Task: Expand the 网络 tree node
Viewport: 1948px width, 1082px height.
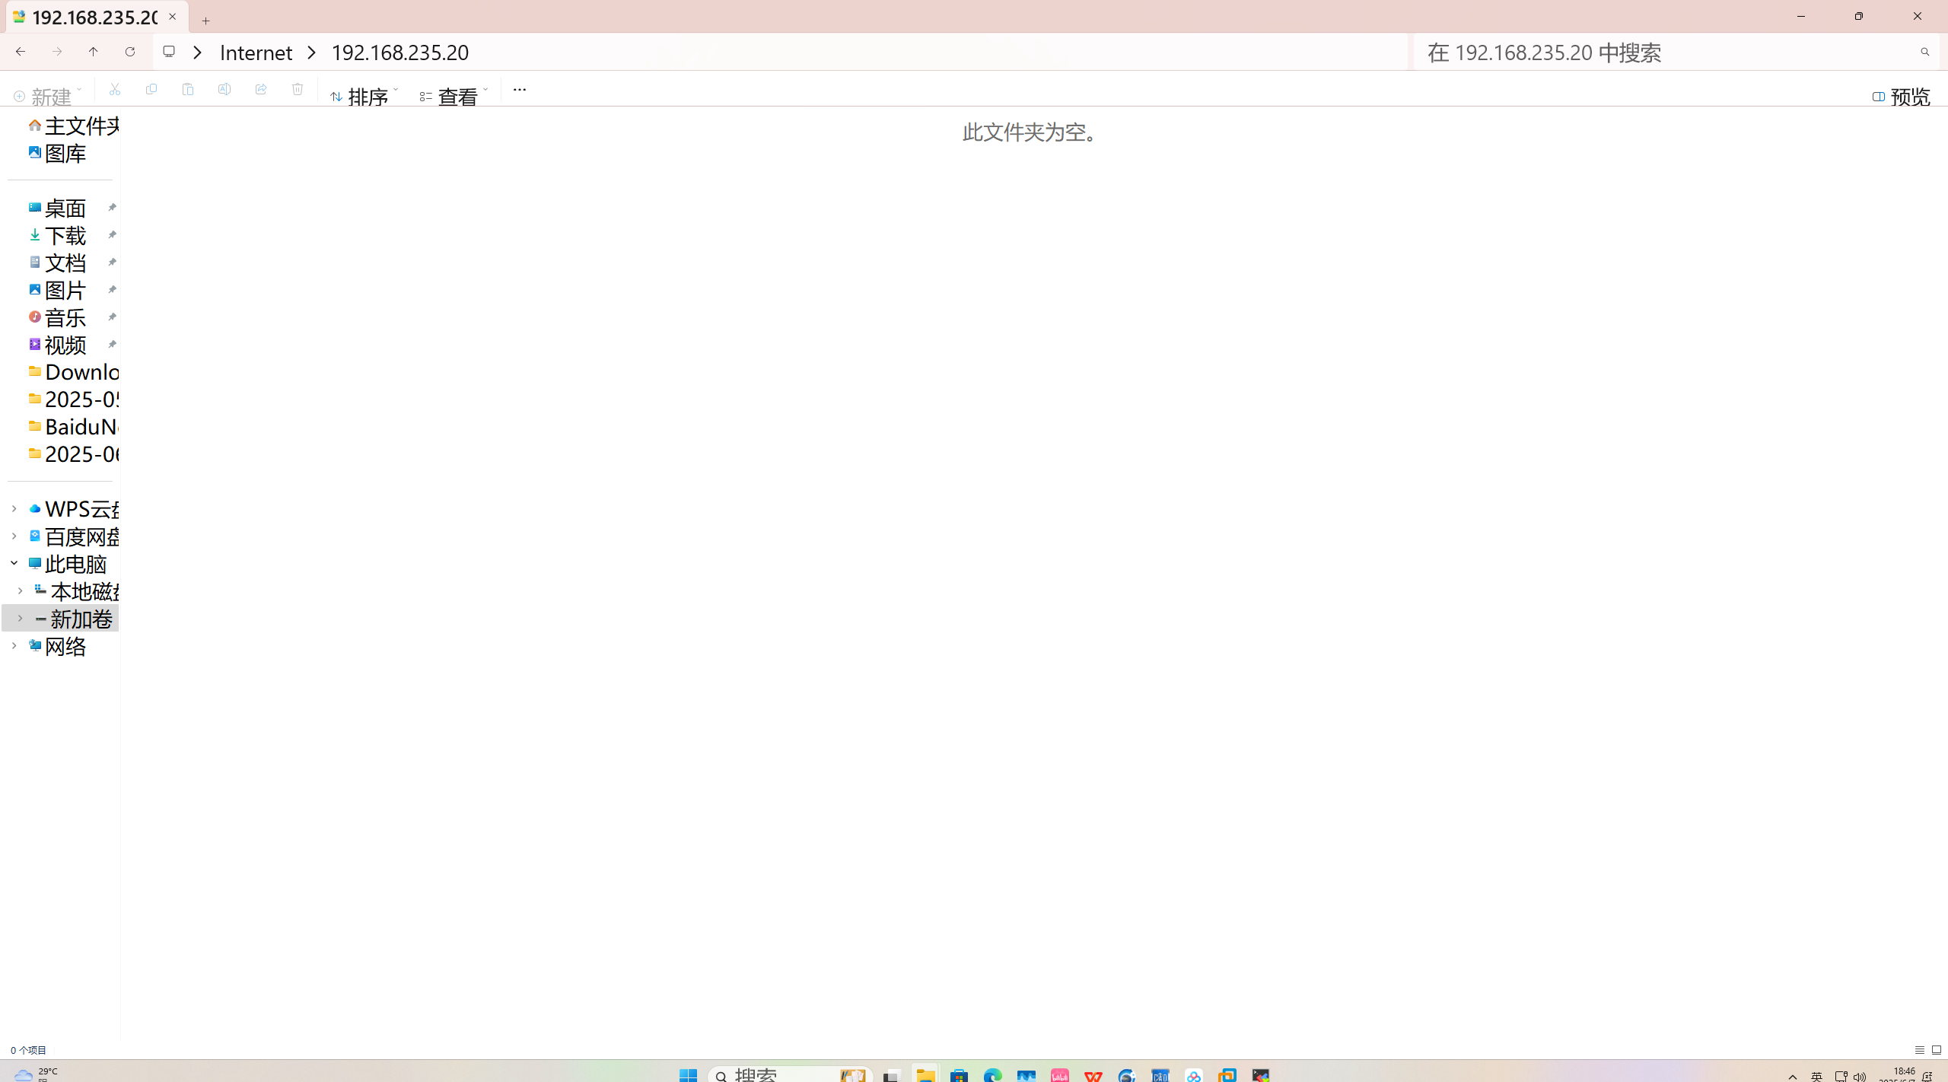Action: [x=14, y=646]
